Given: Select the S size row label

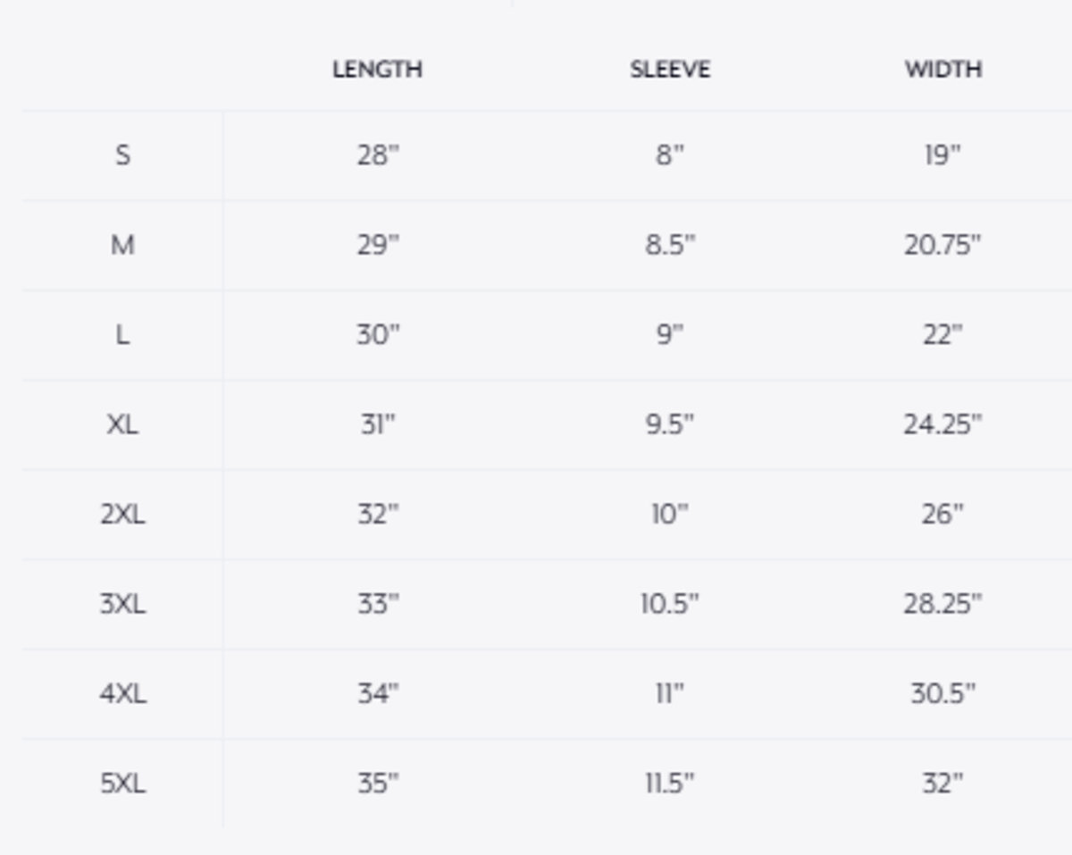Looking at the screenshot, I should 122,155.
